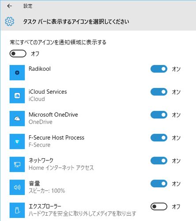Image resolution: width=196 pixels, height=221 pixels.
Task: Click the Radikool app icon tile
Action: 17,72
